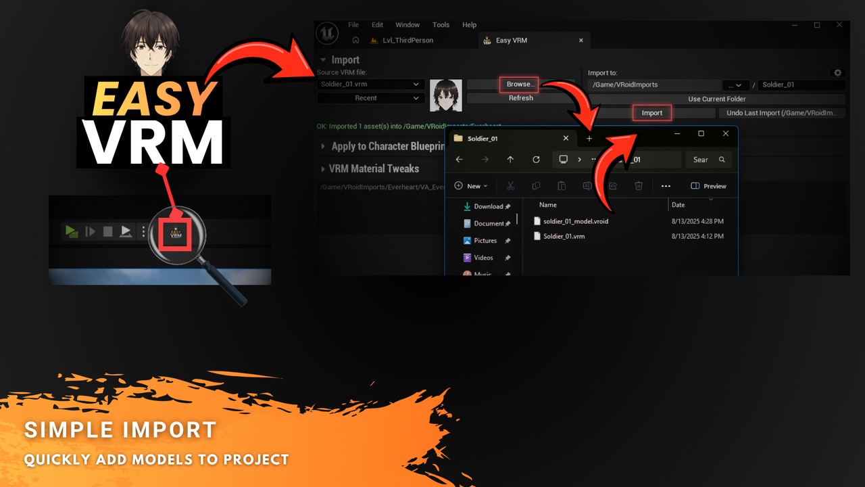Click the Paste icon in Explorer toolbar
Image resolution: width=865 pixels, height=487 pixels.
562,186
